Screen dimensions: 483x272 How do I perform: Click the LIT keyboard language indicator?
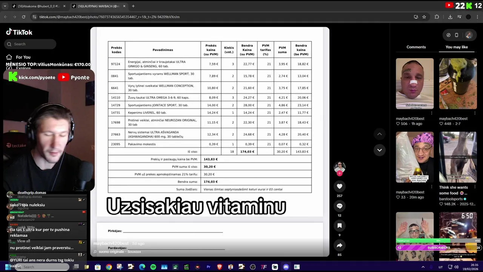click(x=440, y=267)
